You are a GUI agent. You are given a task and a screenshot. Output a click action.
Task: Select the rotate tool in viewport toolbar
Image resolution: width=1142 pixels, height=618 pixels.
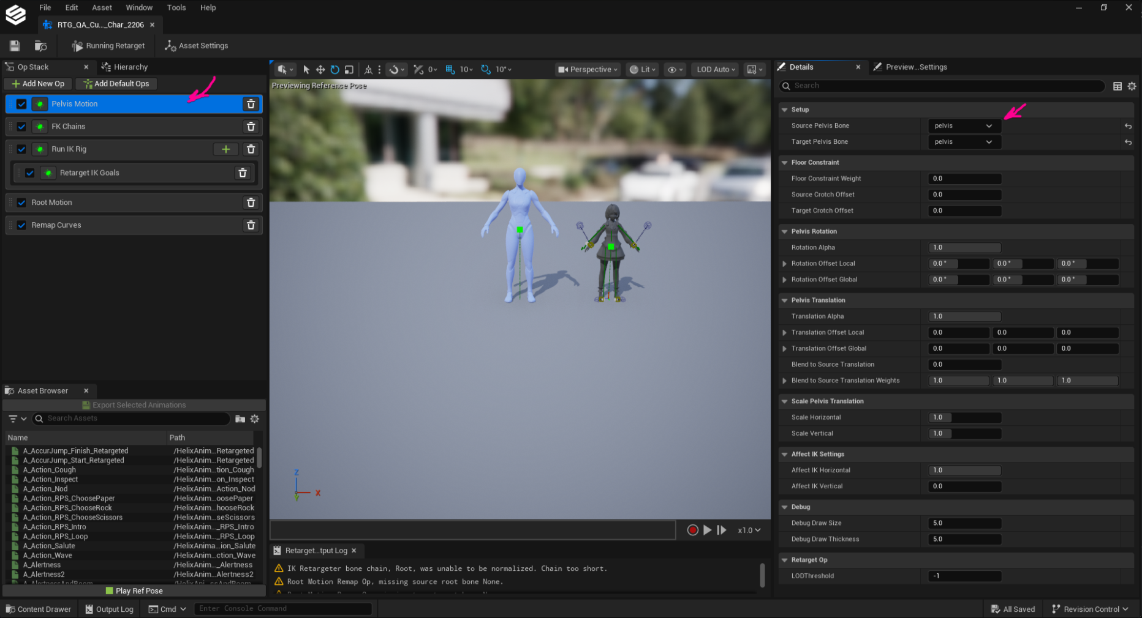point(335,70)
